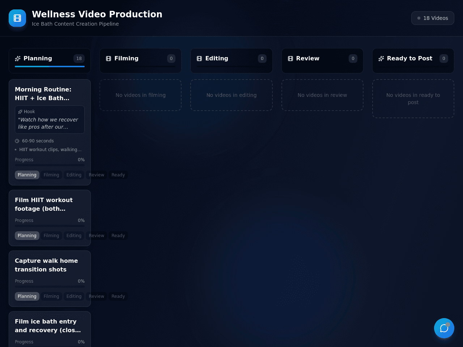Image resolution: width=463 pixels, height=347 pixels.
Task: Click the Wellness Video Production heading
Action: (97, 14)
